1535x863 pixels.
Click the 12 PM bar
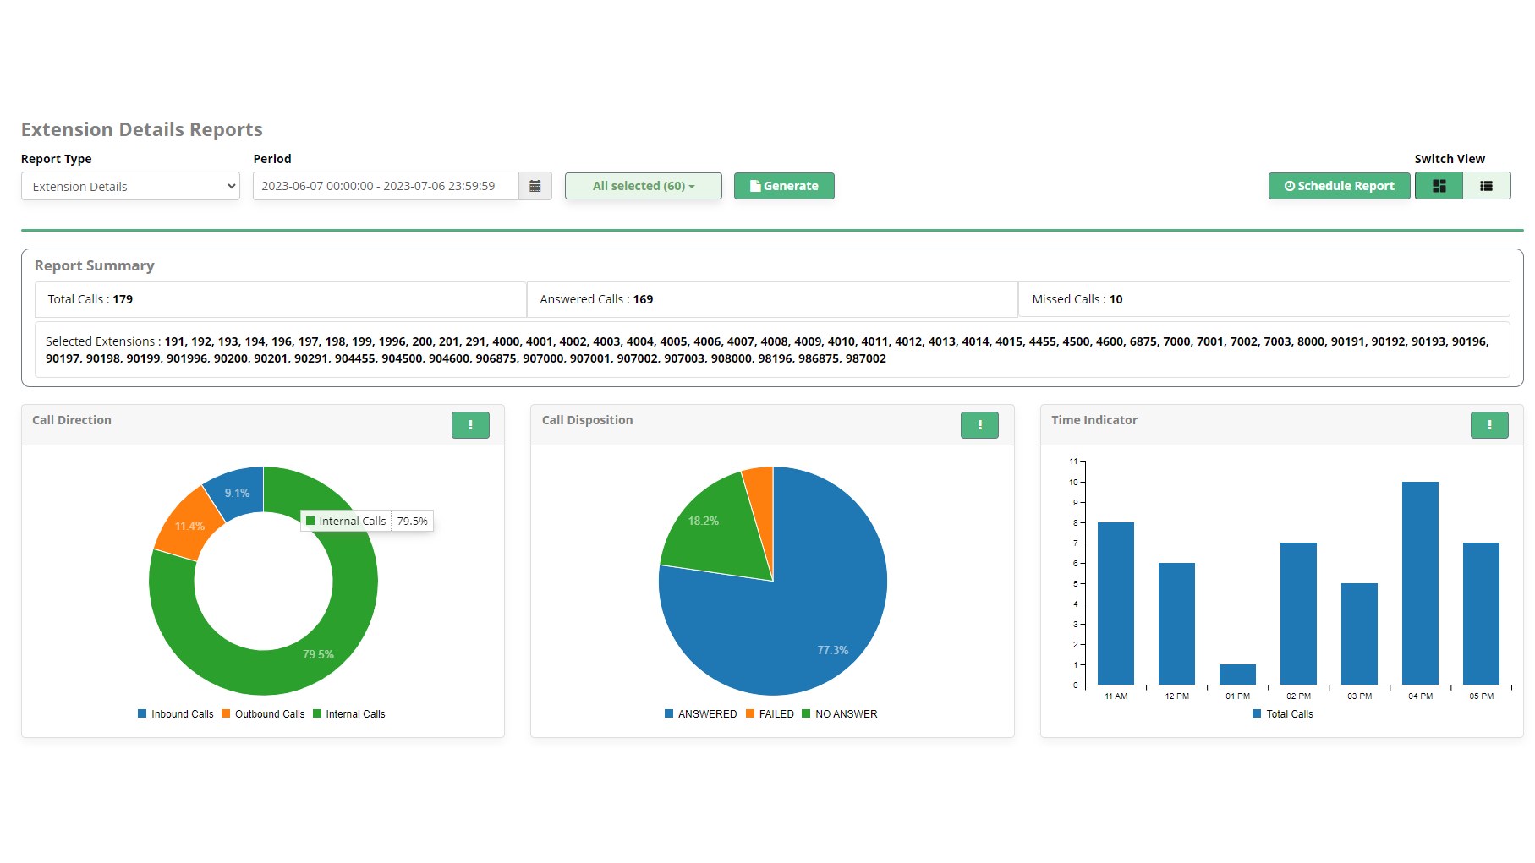1176,624
